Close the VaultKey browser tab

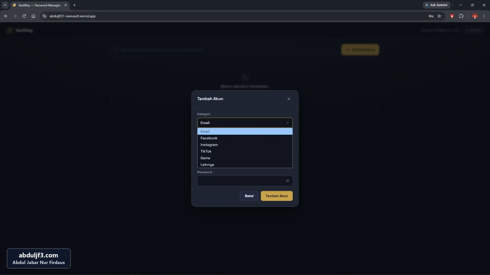(x=66, y=5)
